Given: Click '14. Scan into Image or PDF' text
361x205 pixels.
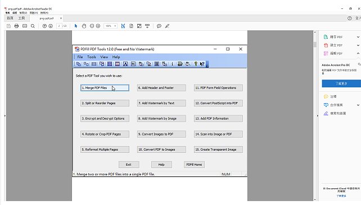Looking at the screenshot, I should [x=214, y=134].
